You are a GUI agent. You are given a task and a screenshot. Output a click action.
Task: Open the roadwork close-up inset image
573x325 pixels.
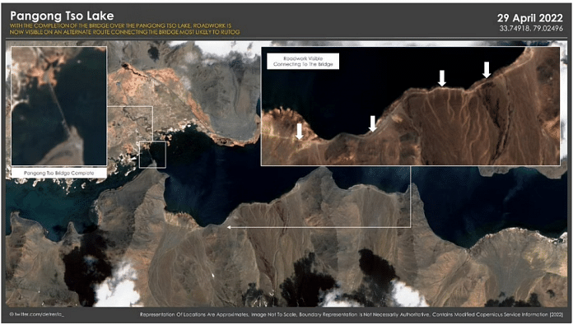point(410,106)
